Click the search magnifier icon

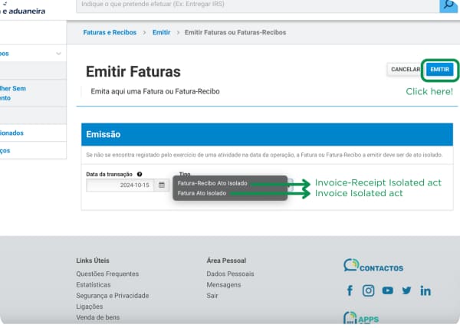pyautogui.click(x=449, y=5)
